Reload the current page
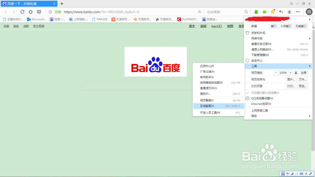This screenshot has height=177, width=315. click(22, 12)
